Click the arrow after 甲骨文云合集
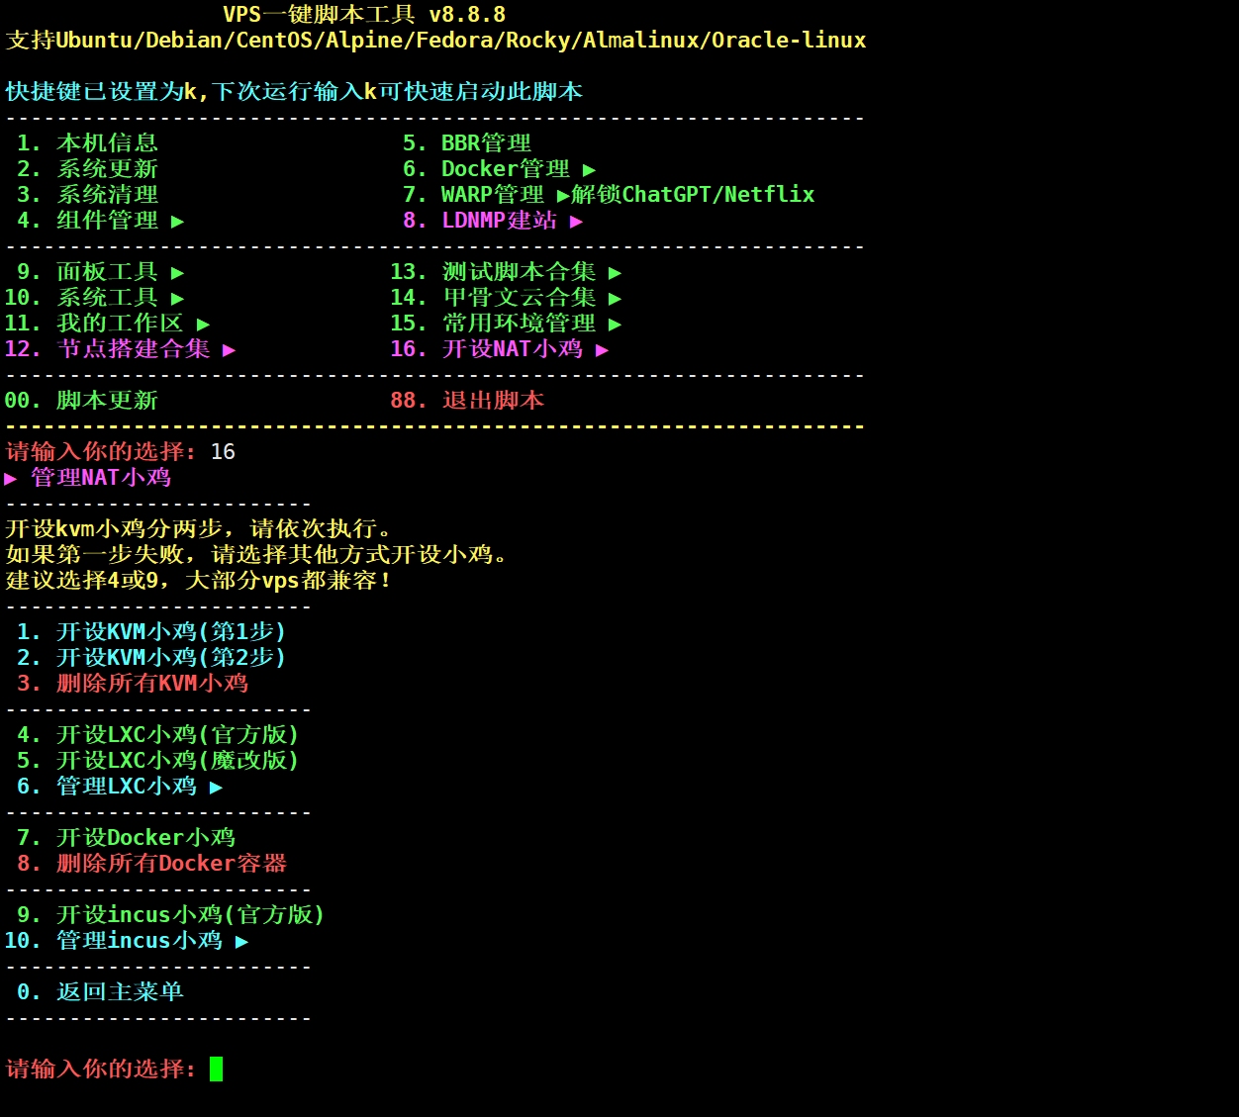1239x1117 pixels. [615, 299]
